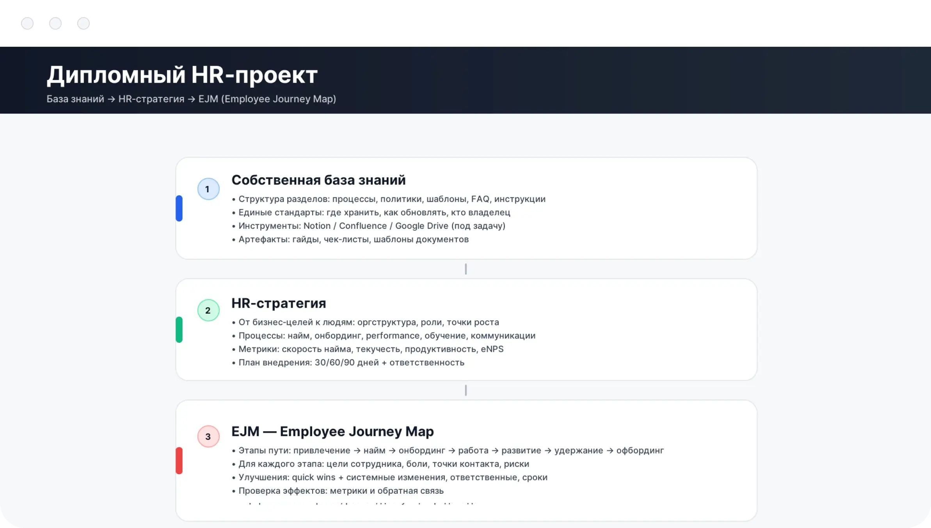This screenshot has height=528, width=931.
Task: Click the number 3 step badge
Action: pyautogui.click(x=208, y=436)
